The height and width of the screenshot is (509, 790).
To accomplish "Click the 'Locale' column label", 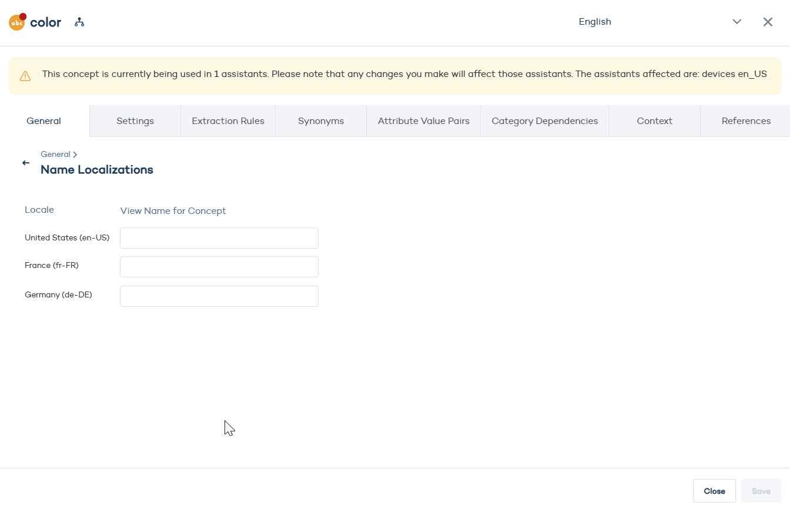I will tap(39, 210).
